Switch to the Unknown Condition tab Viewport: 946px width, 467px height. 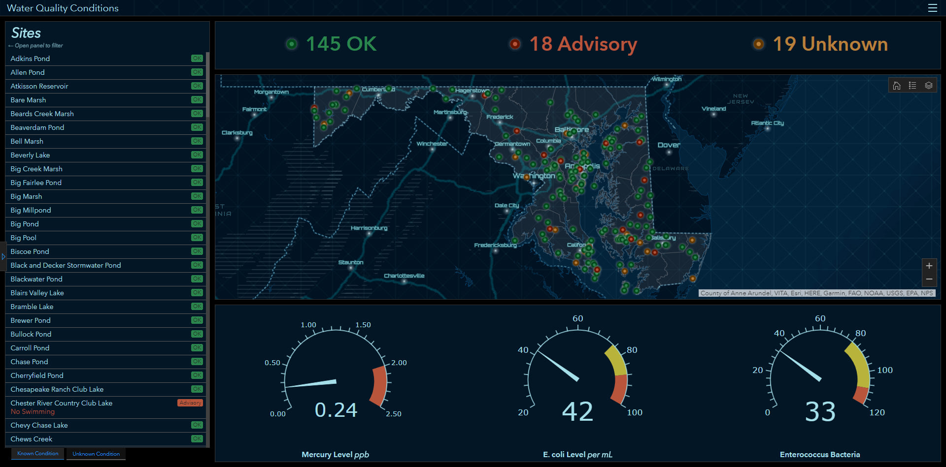(x=96, y=454)
